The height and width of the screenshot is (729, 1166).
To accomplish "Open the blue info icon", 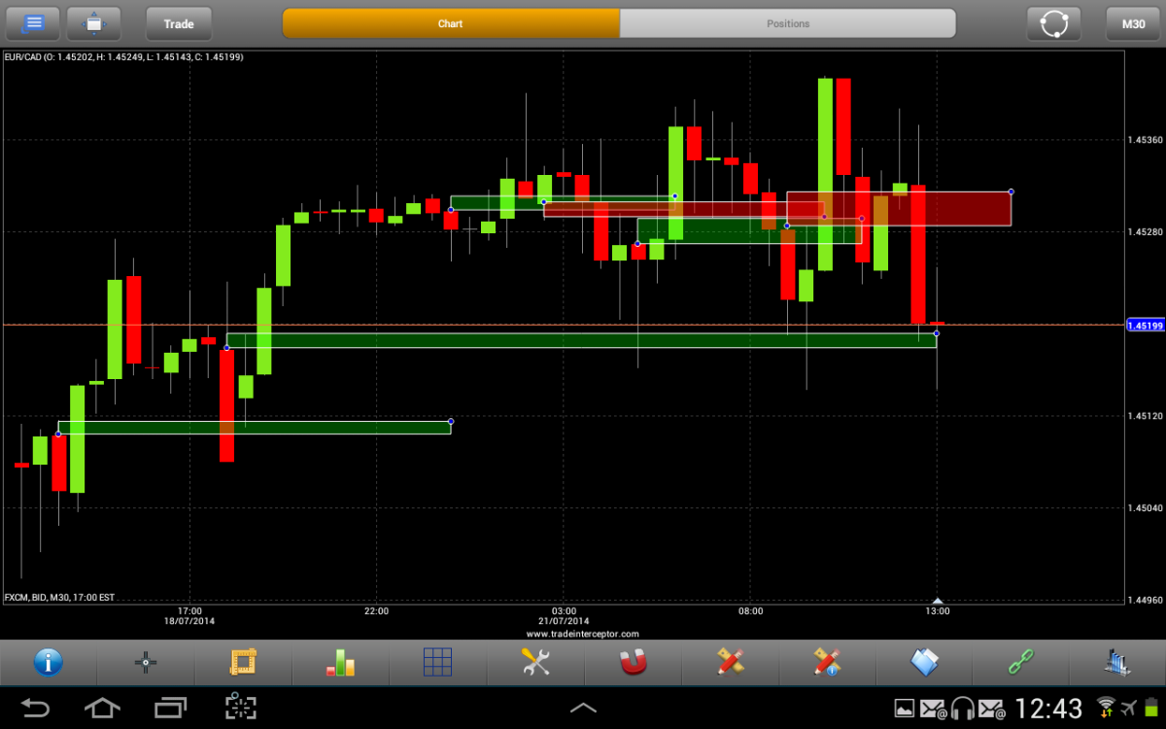I will tap(49, 662).
